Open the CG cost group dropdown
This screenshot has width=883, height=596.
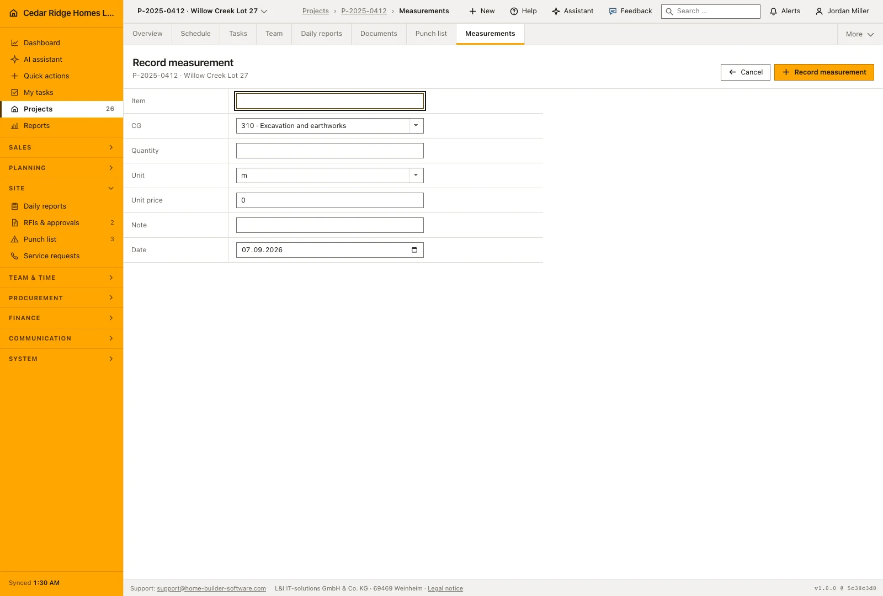[330, 126]
